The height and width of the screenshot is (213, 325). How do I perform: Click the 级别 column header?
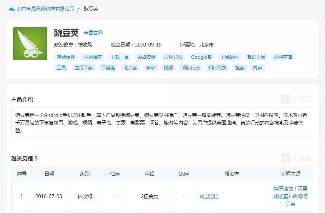click(85, 174)
